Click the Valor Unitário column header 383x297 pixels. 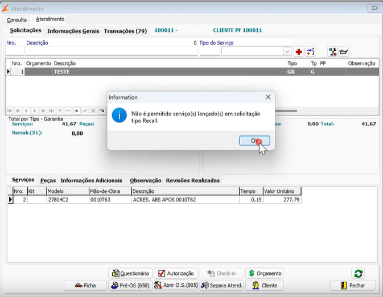(x=282, y=191)
